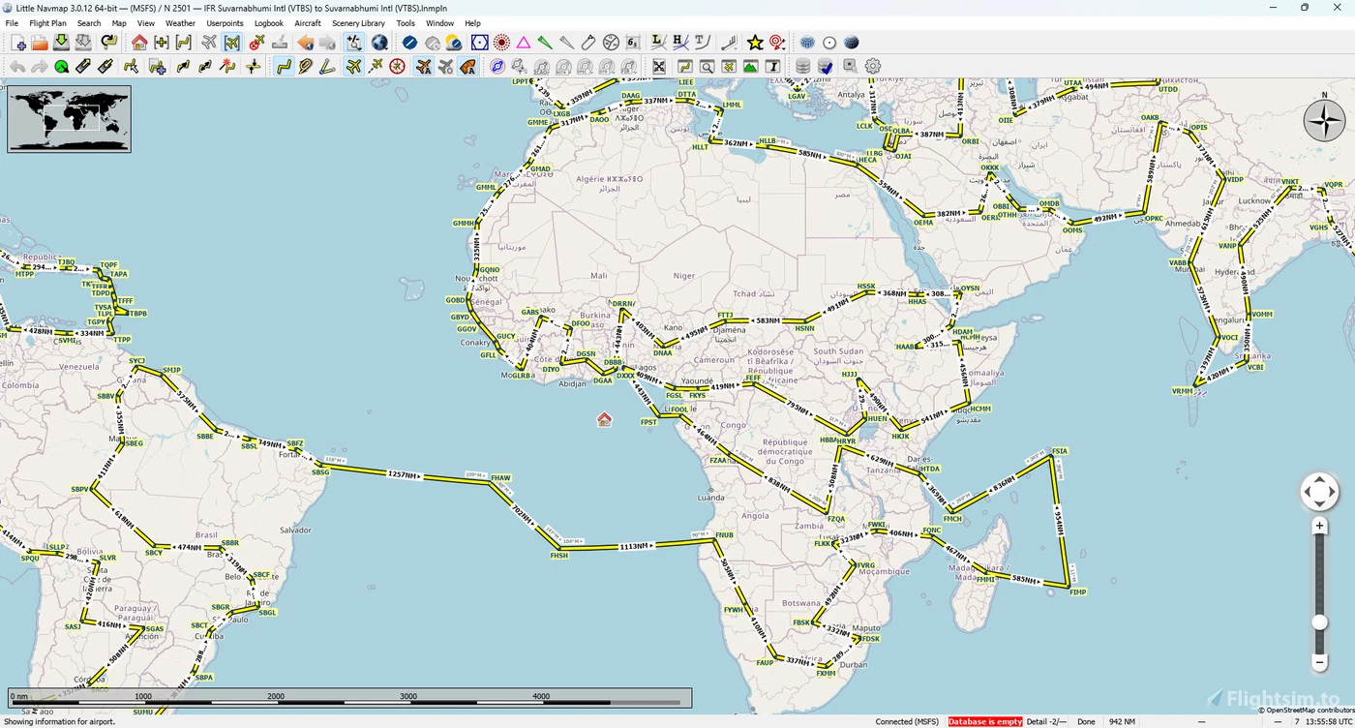The height and width of the screenshot is (728, 1355).
Task: Open a flight plan file
Action: tap(38, 43)
